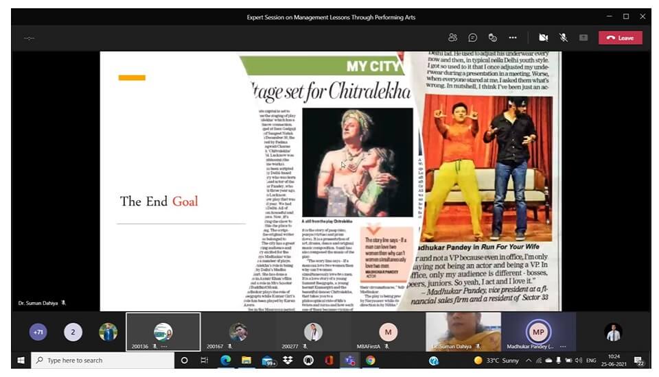Select Dr. Suman Dahiya's video tile

[x=463, y=332]
